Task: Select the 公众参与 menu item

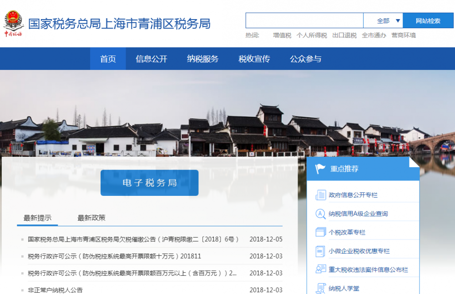Action: 304,58
